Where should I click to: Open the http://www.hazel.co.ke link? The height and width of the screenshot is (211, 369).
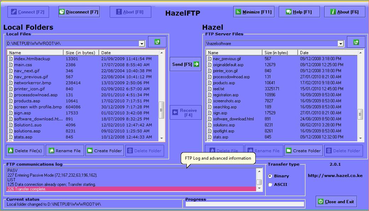coord(335,176)
